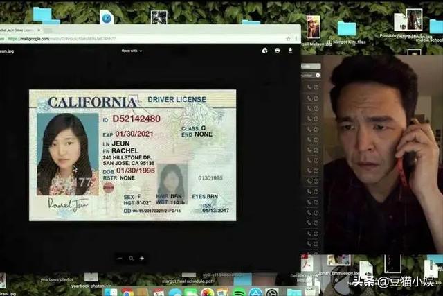This screenshot has height=296, width=443.
Task: Click the D52142480 ID number text
Action: (136, 119)
